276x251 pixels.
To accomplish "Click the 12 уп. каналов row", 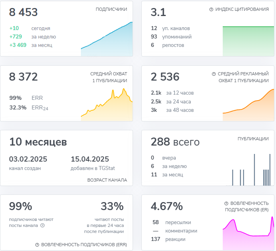I will pos(170,28).
